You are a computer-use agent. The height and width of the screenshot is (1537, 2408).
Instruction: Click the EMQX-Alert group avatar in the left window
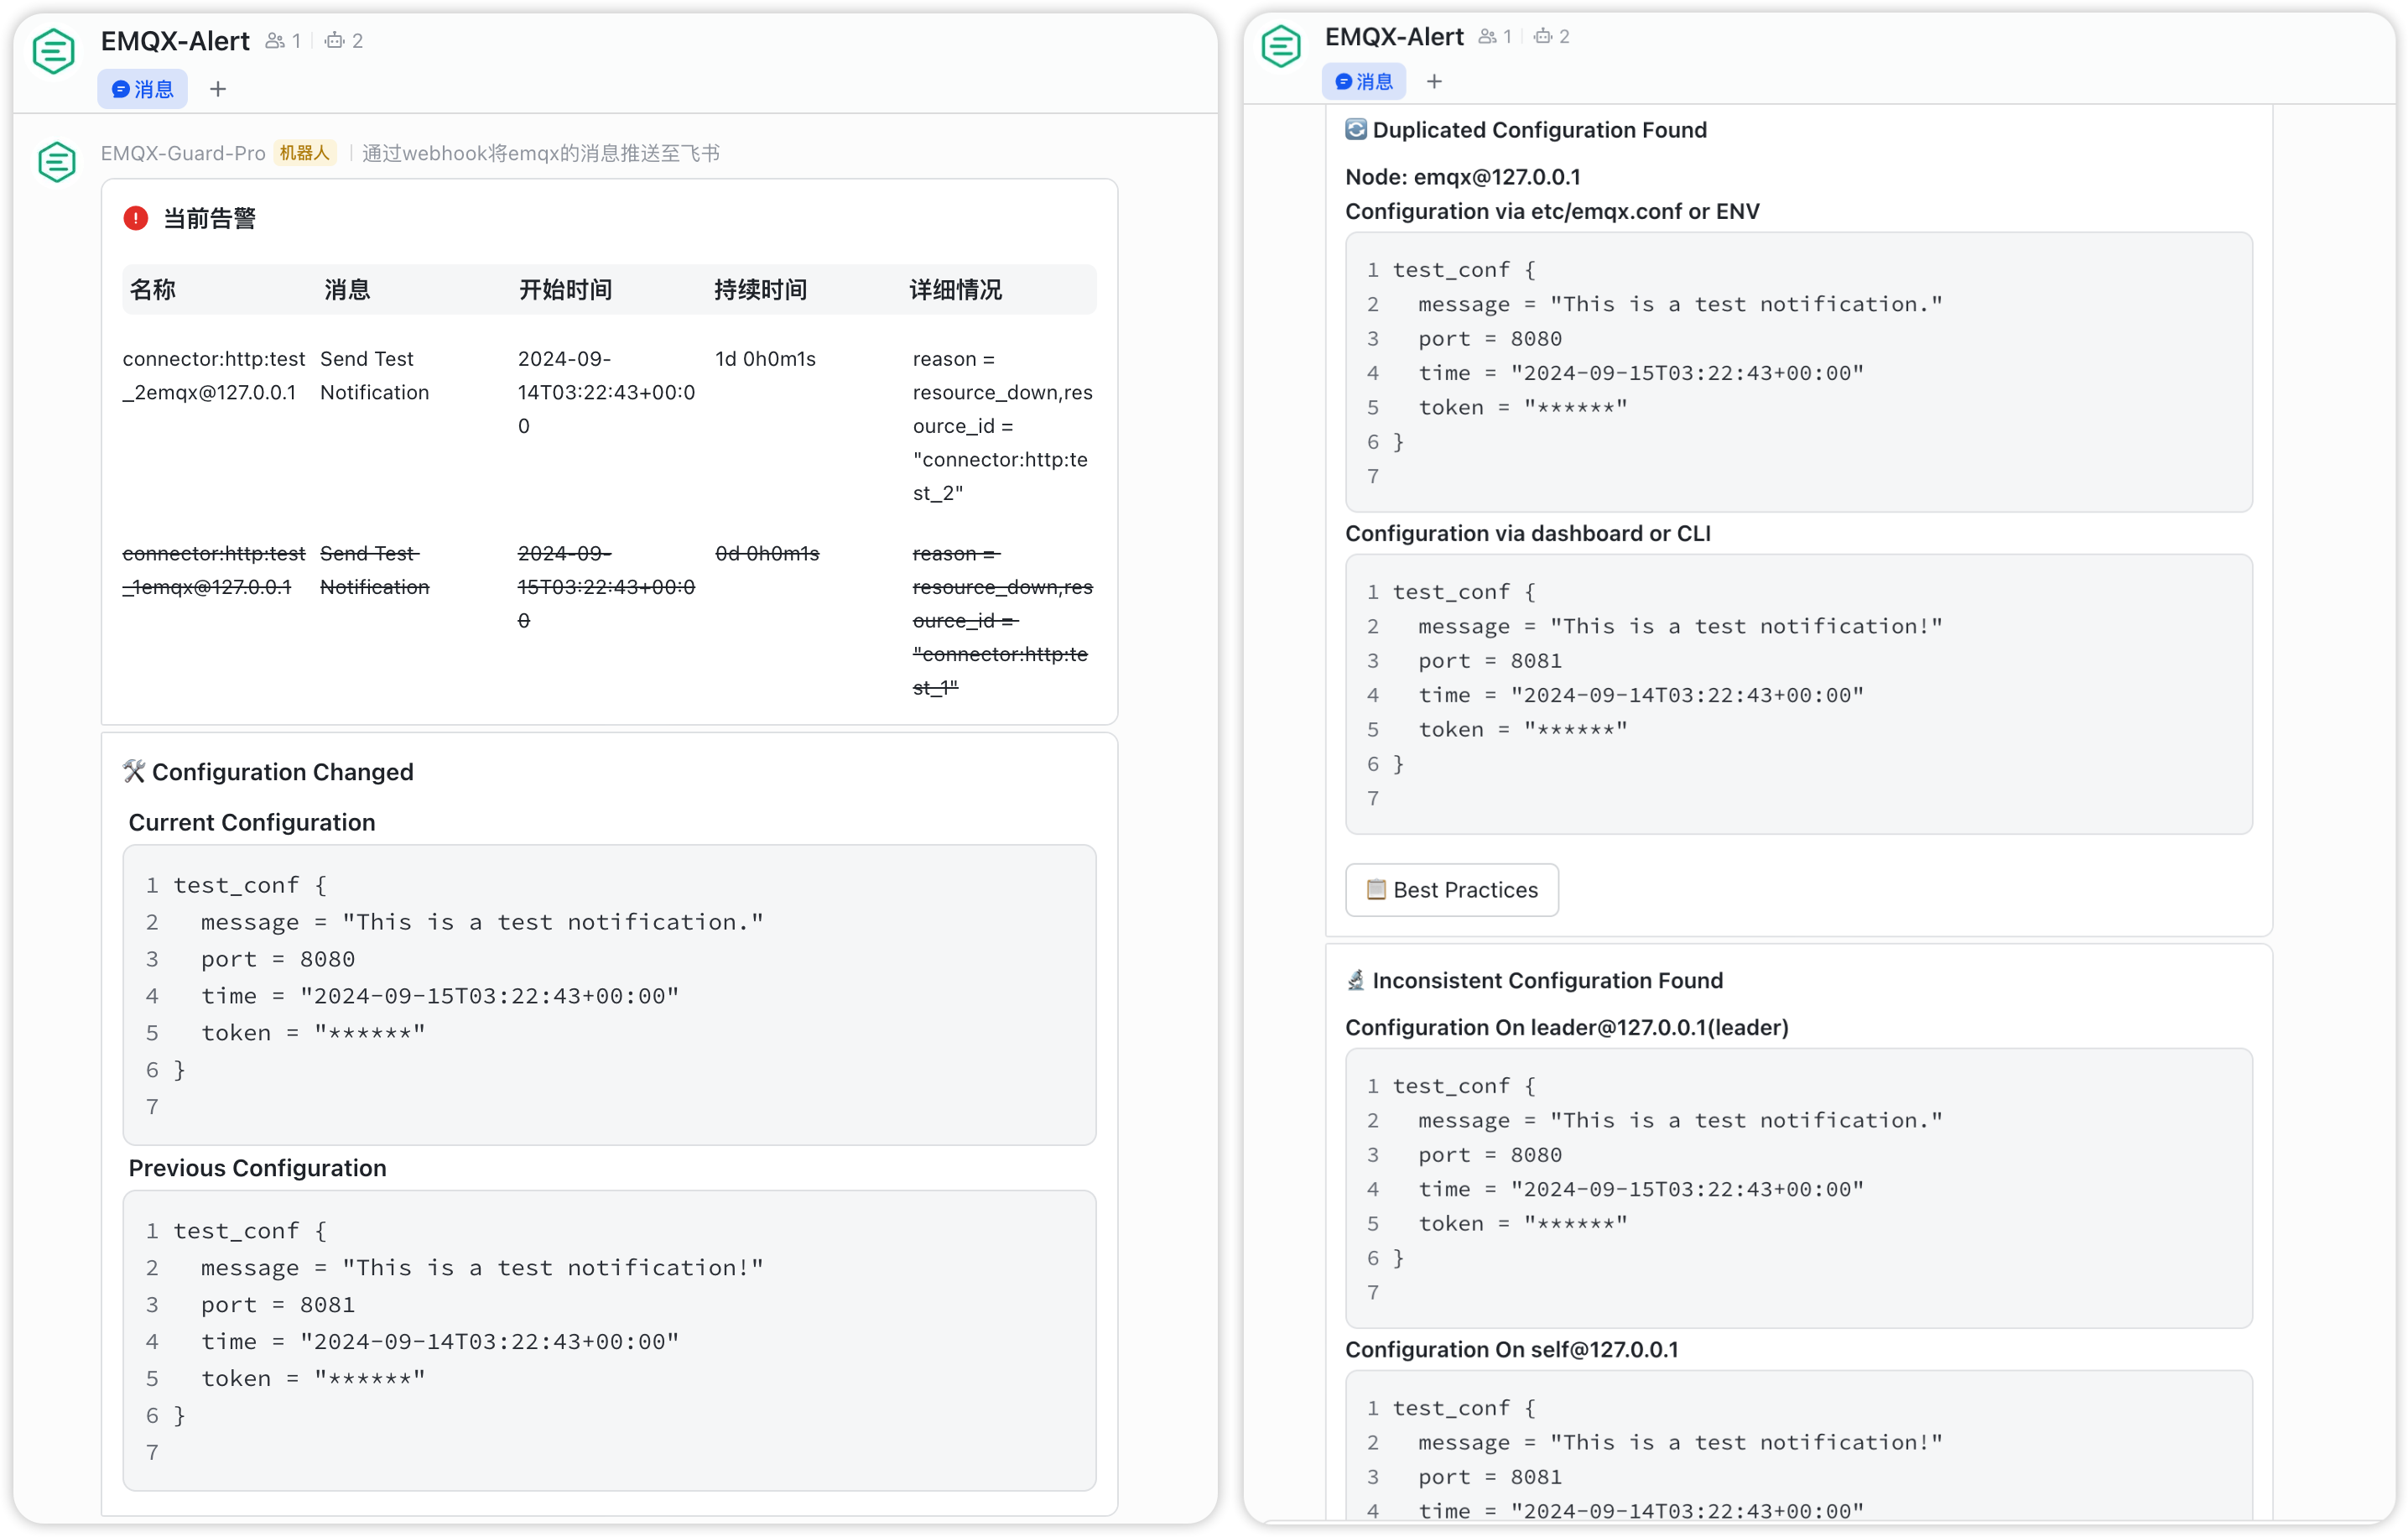tap(53, 51)
